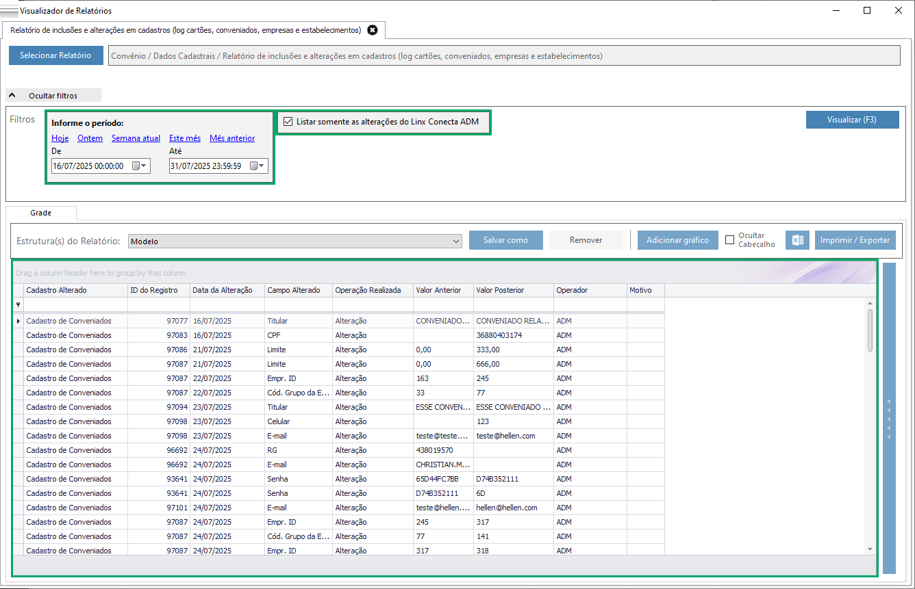This screenshot has height=589, width=915.
Task: Expand the right side collapsed panel
Action: coord(889,418)
